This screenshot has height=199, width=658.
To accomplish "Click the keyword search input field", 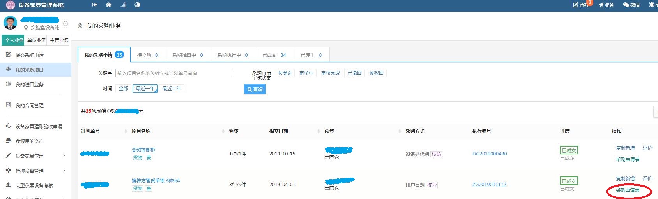I will [x=174, y=73].
